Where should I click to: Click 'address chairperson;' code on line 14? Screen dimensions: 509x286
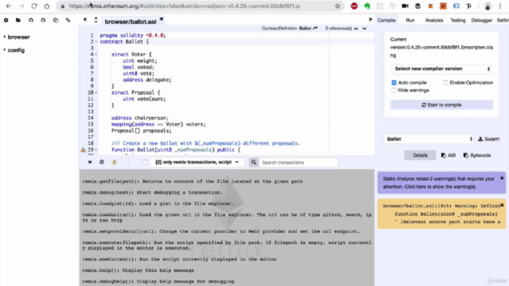click(140, 118)
